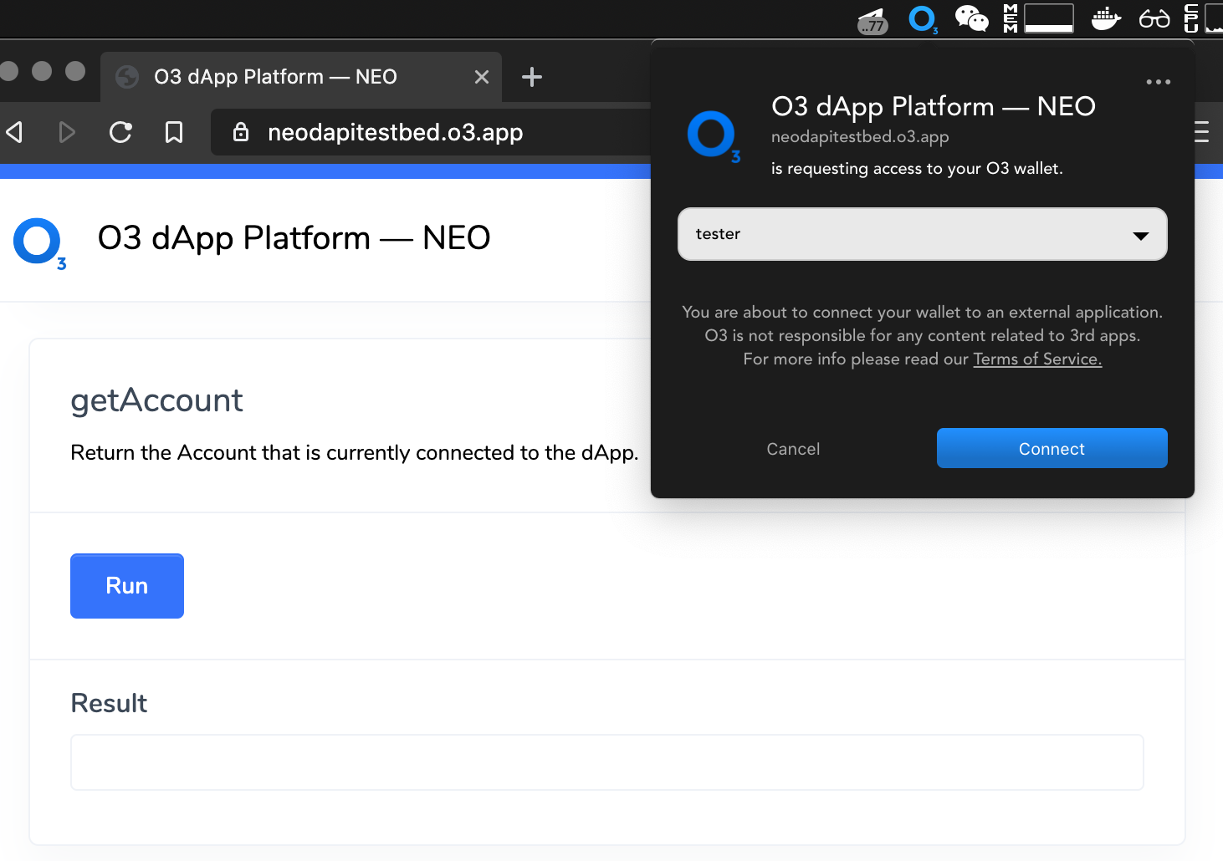Screen dimensions: 1223x861
Task: Click the dropdown arrow in wallet selector
Action: click(1140, 235)
